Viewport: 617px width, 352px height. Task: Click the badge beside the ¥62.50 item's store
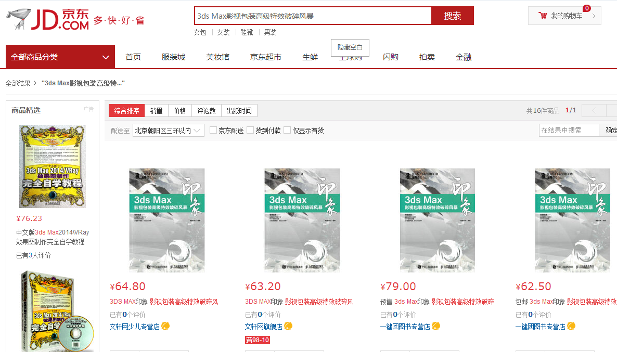click(571, 326)
